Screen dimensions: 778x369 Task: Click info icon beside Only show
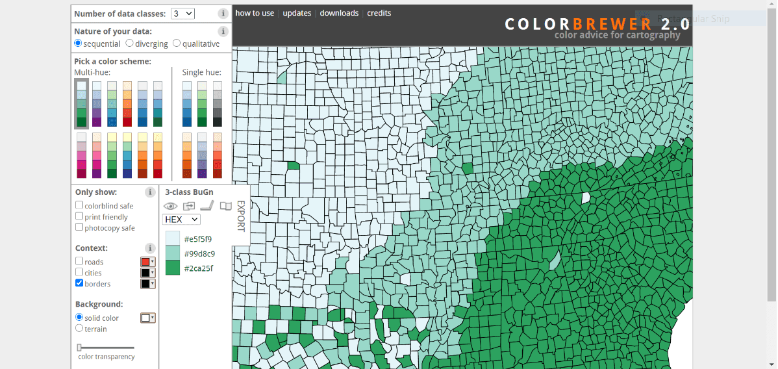click(x=150, y=192)
